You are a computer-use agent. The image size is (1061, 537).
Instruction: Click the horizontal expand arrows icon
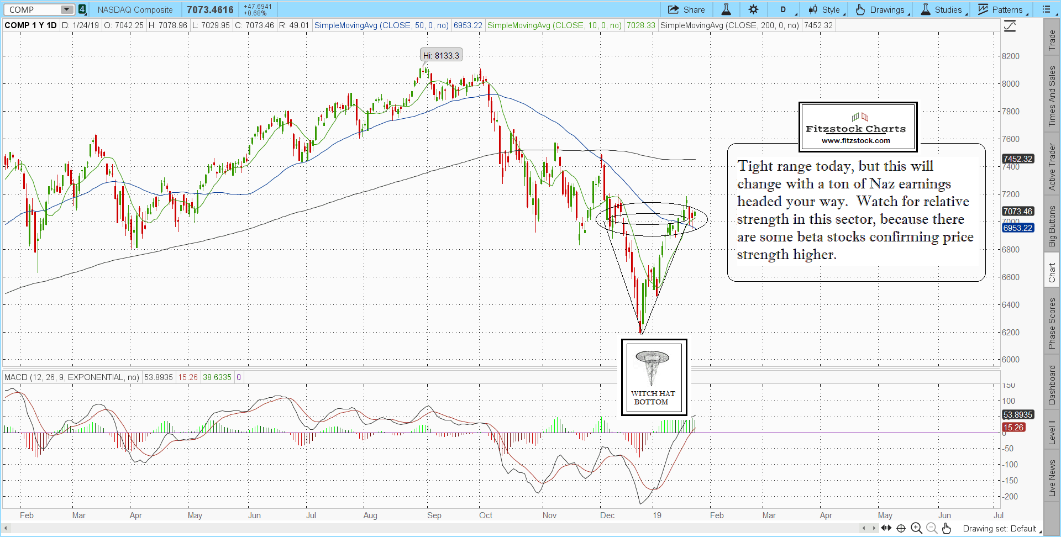coord(886,528)
